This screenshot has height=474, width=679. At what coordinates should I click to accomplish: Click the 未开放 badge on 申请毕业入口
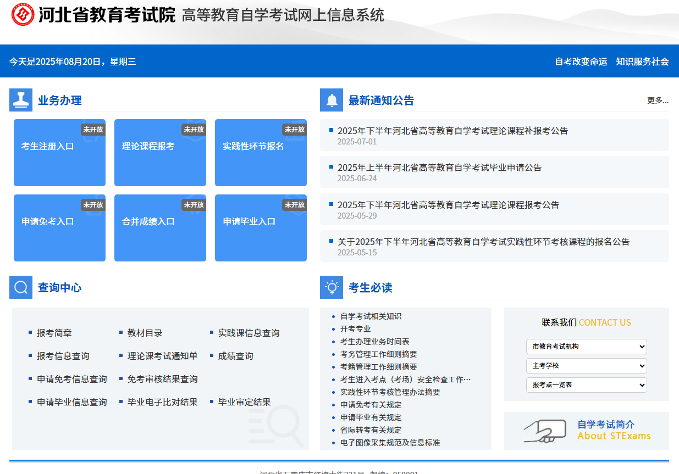tap(295, 205)
